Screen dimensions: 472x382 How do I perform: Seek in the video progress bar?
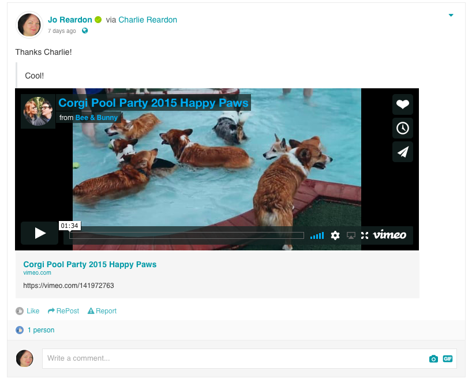pos(186,235)
